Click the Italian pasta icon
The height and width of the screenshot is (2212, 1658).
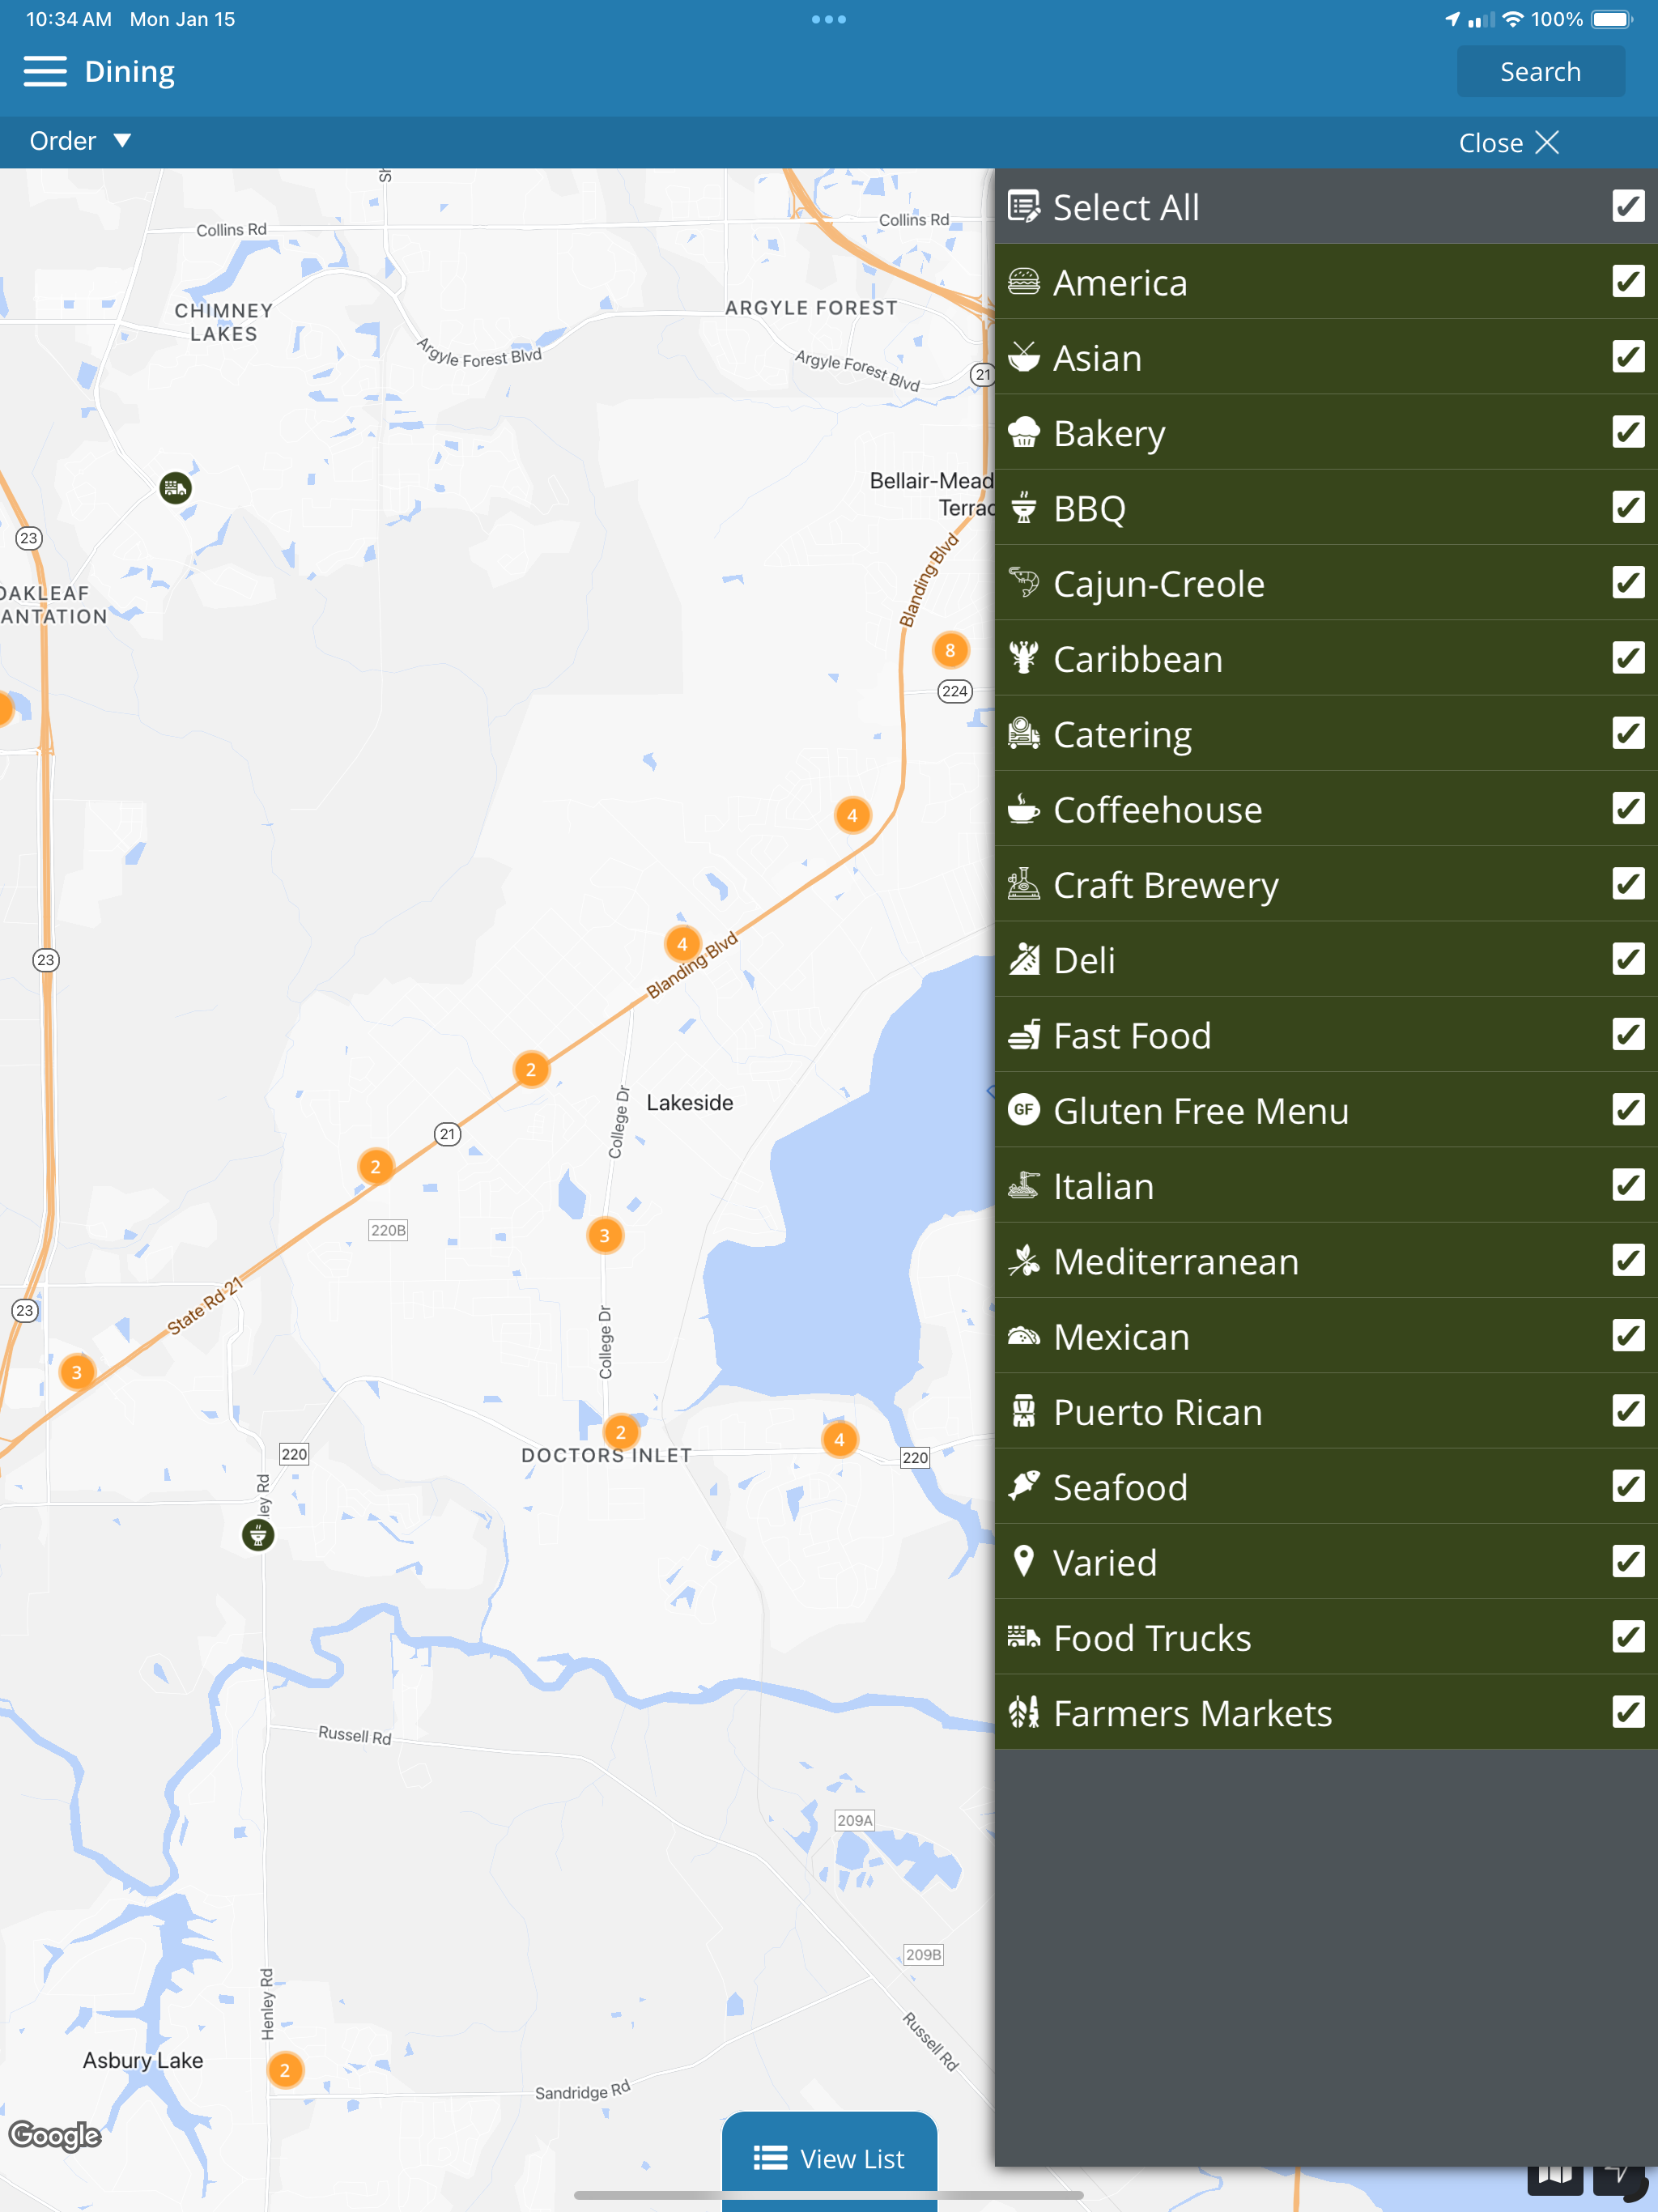pyautogui.click(x=1024, y=1186)
